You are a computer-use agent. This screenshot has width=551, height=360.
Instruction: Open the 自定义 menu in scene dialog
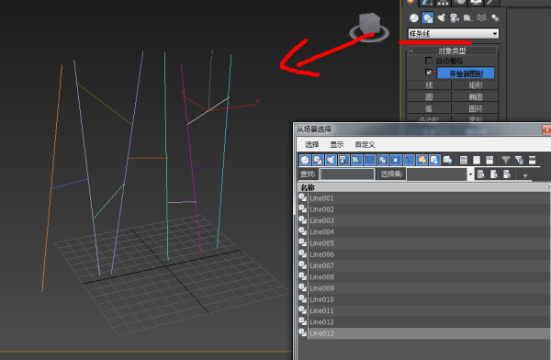365,144
